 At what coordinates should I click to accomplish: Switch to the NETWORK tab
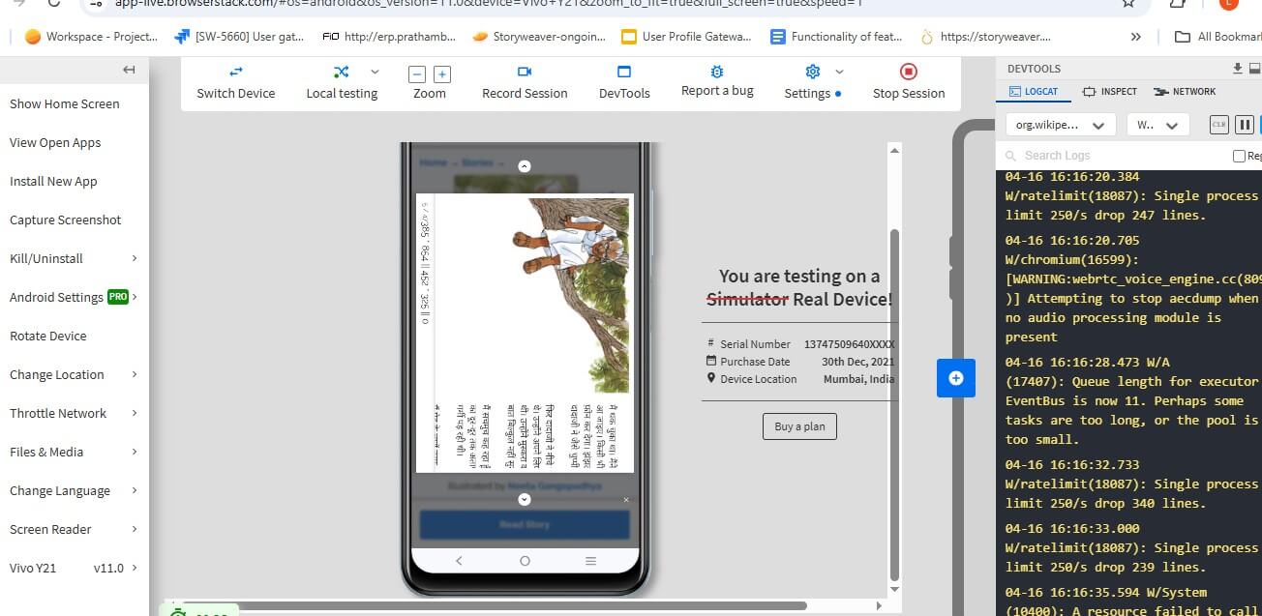tap(1186, 91)
